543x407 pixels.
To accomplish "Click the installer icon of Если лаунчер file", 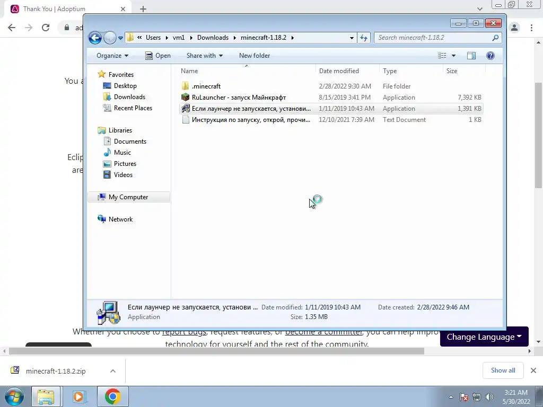I will click(186, 108).
